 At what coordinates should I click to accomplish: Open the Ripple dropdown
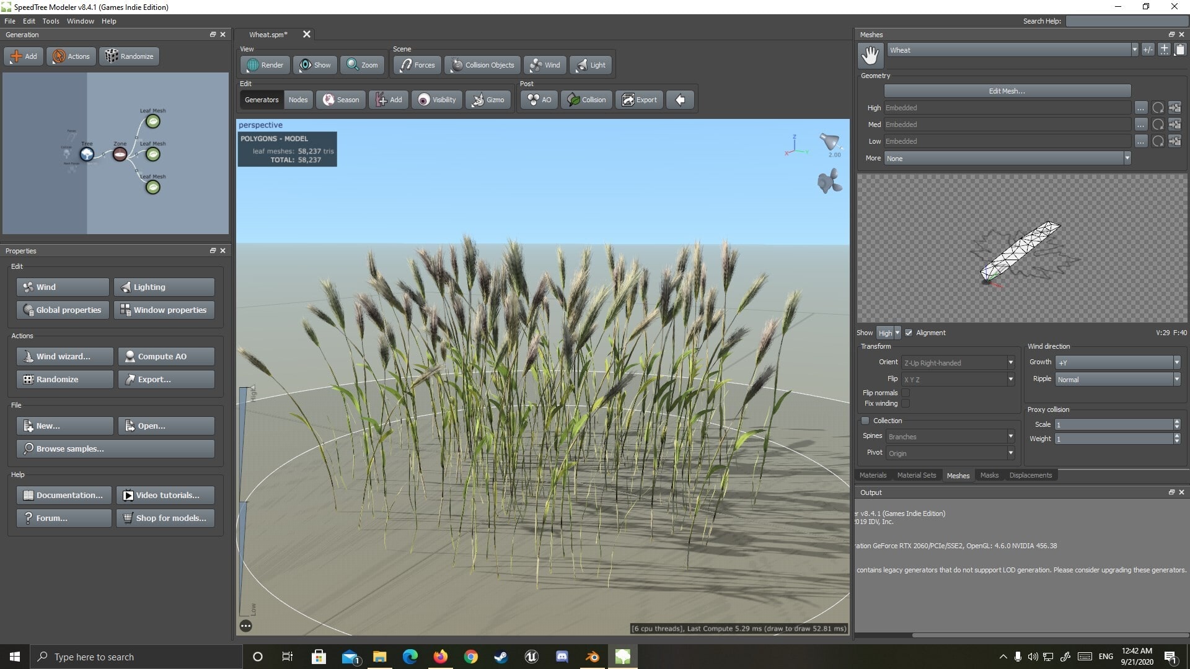click(1117, 379)
